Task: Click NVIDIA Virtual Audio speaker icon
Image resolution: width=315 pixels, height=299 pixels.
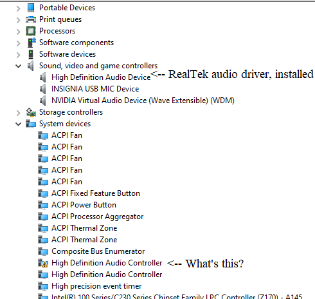Action: 43,101
